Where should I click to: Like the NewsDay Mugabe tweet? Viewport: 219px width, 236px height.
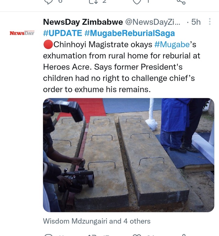(137, 235)
